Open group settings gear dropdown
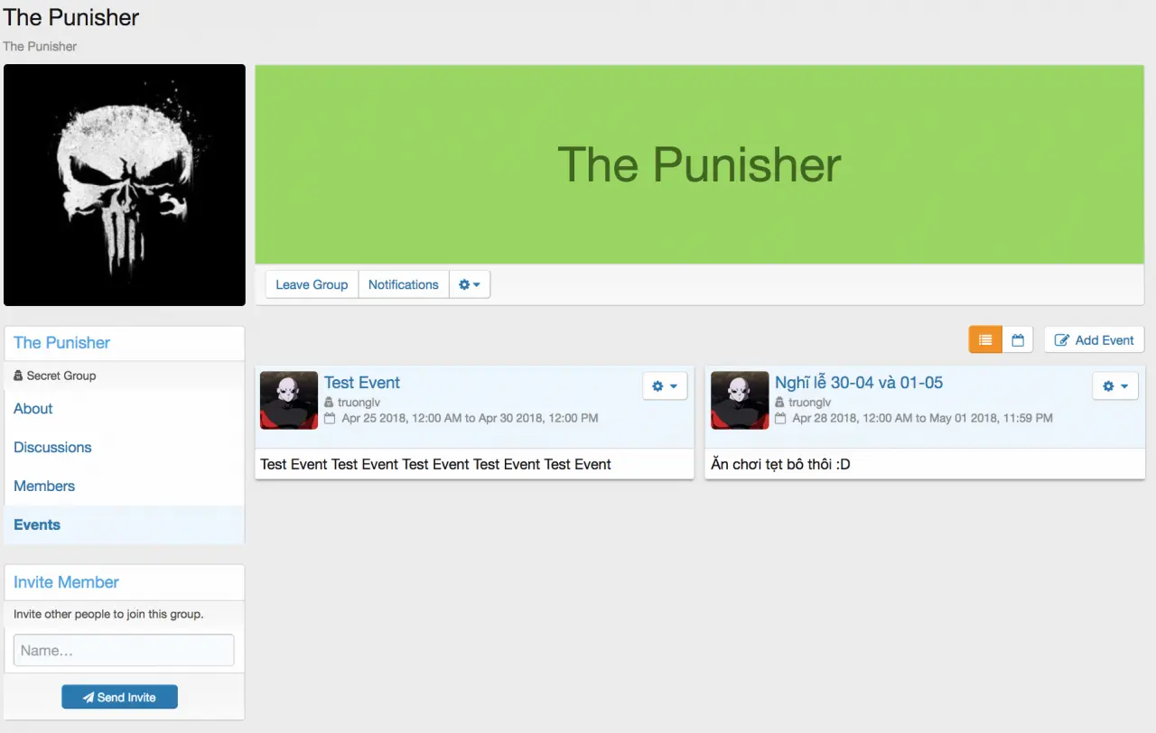Image resolution: width=1156 pixels, height=733 pixels. click(470, 284)
